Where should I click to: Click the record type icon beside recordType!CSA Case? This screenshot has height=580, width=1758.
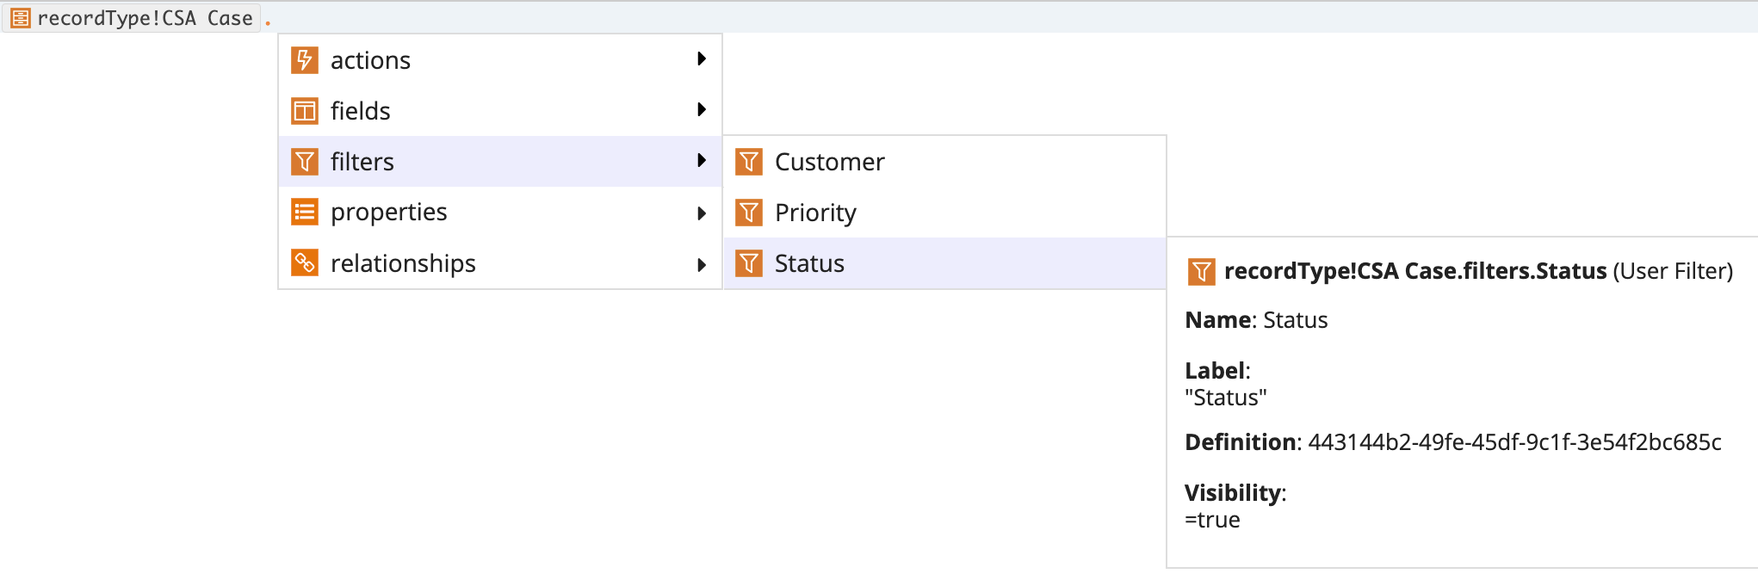(x=21, y=18)
